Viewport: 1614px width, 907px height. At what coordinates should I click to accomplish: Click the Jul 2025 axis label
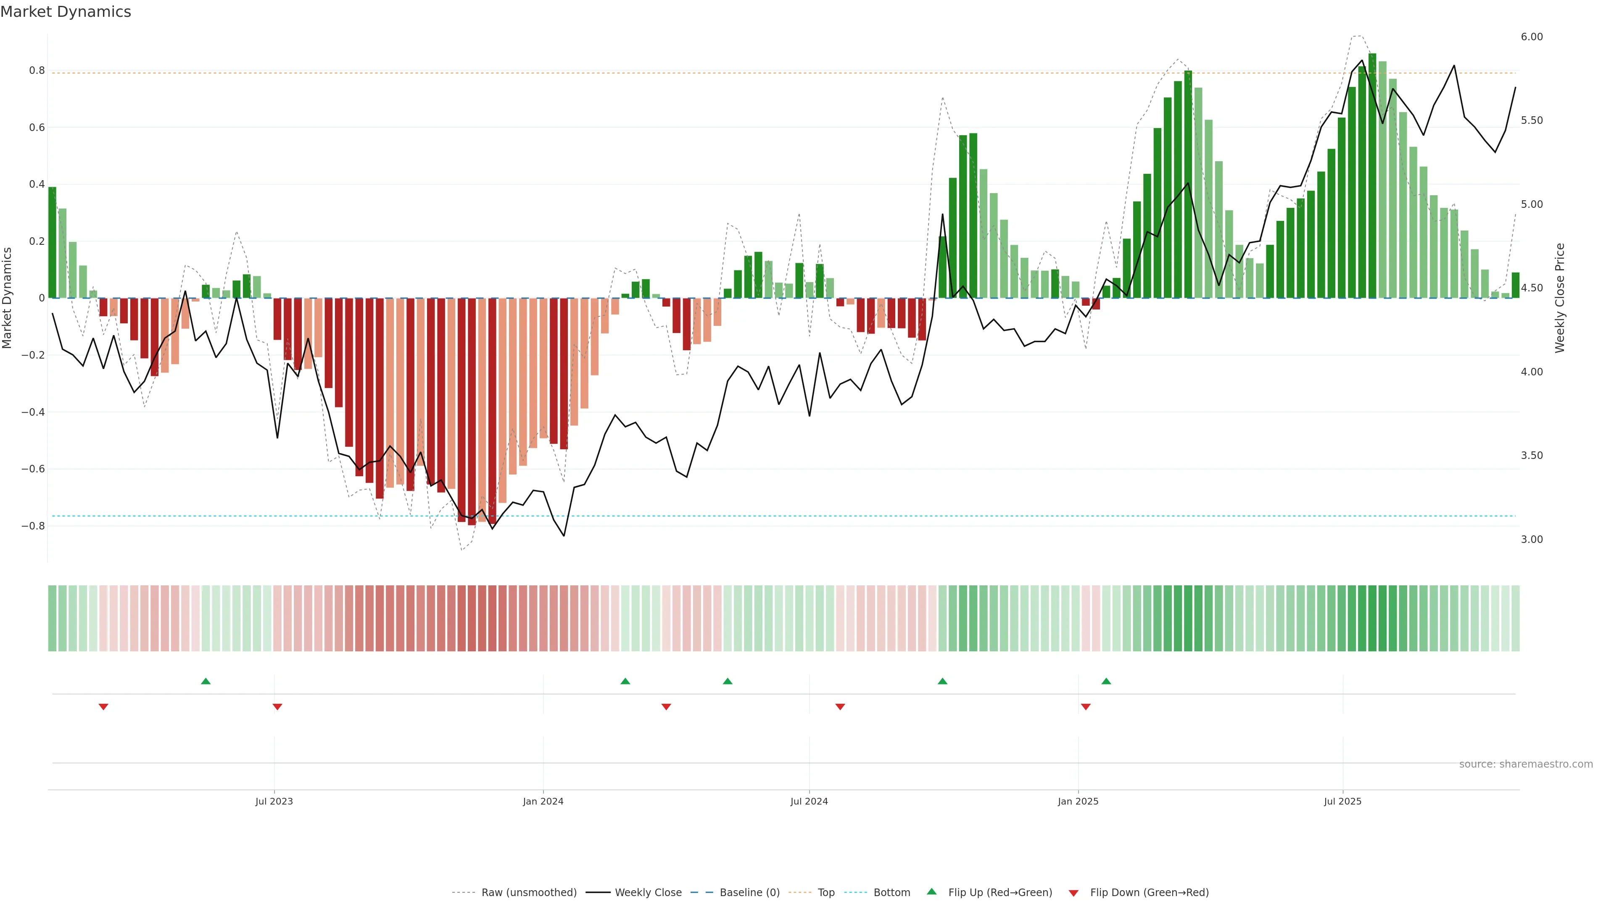tap(1343, 801)
